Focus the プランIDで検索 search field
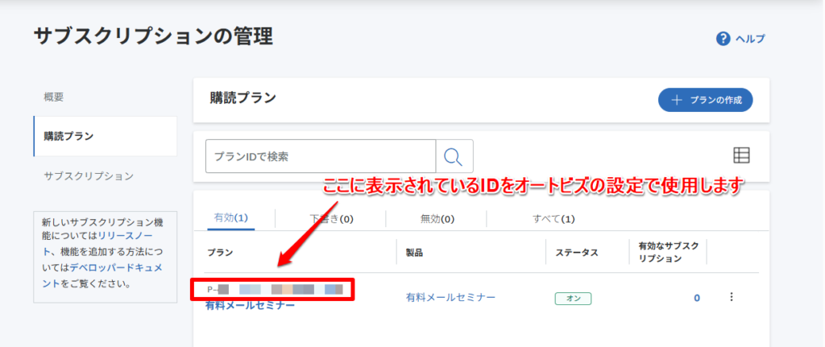 click(320, 156)
